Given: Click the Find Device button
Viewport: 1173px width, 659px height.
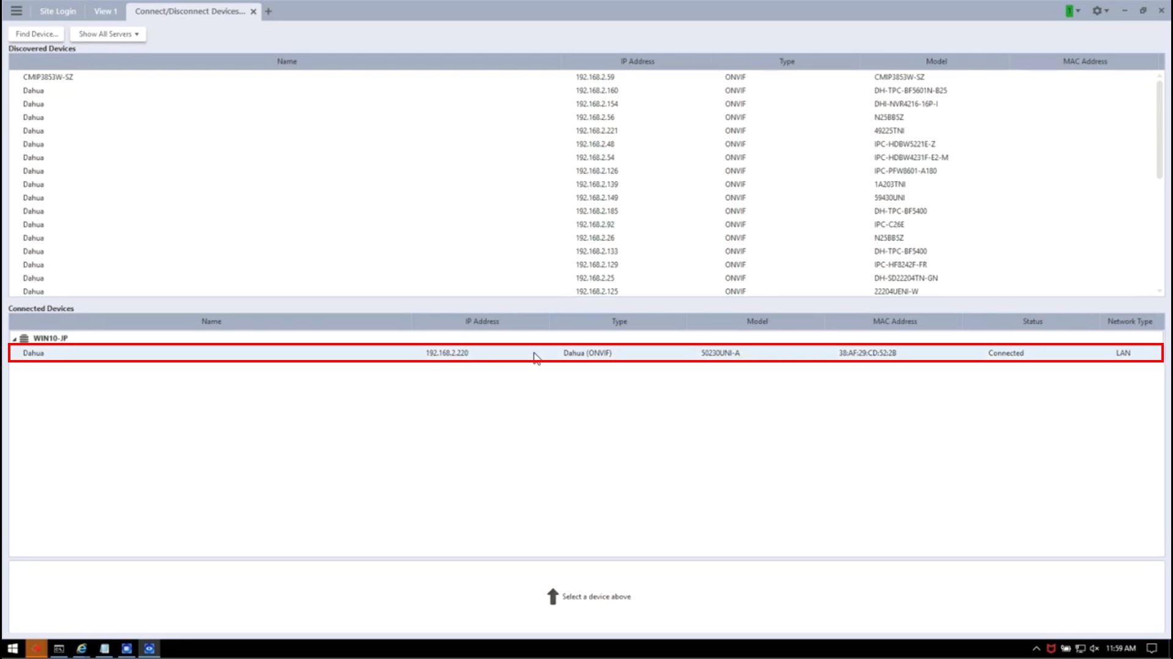Looking at the screenshot, I should point(37,34).
